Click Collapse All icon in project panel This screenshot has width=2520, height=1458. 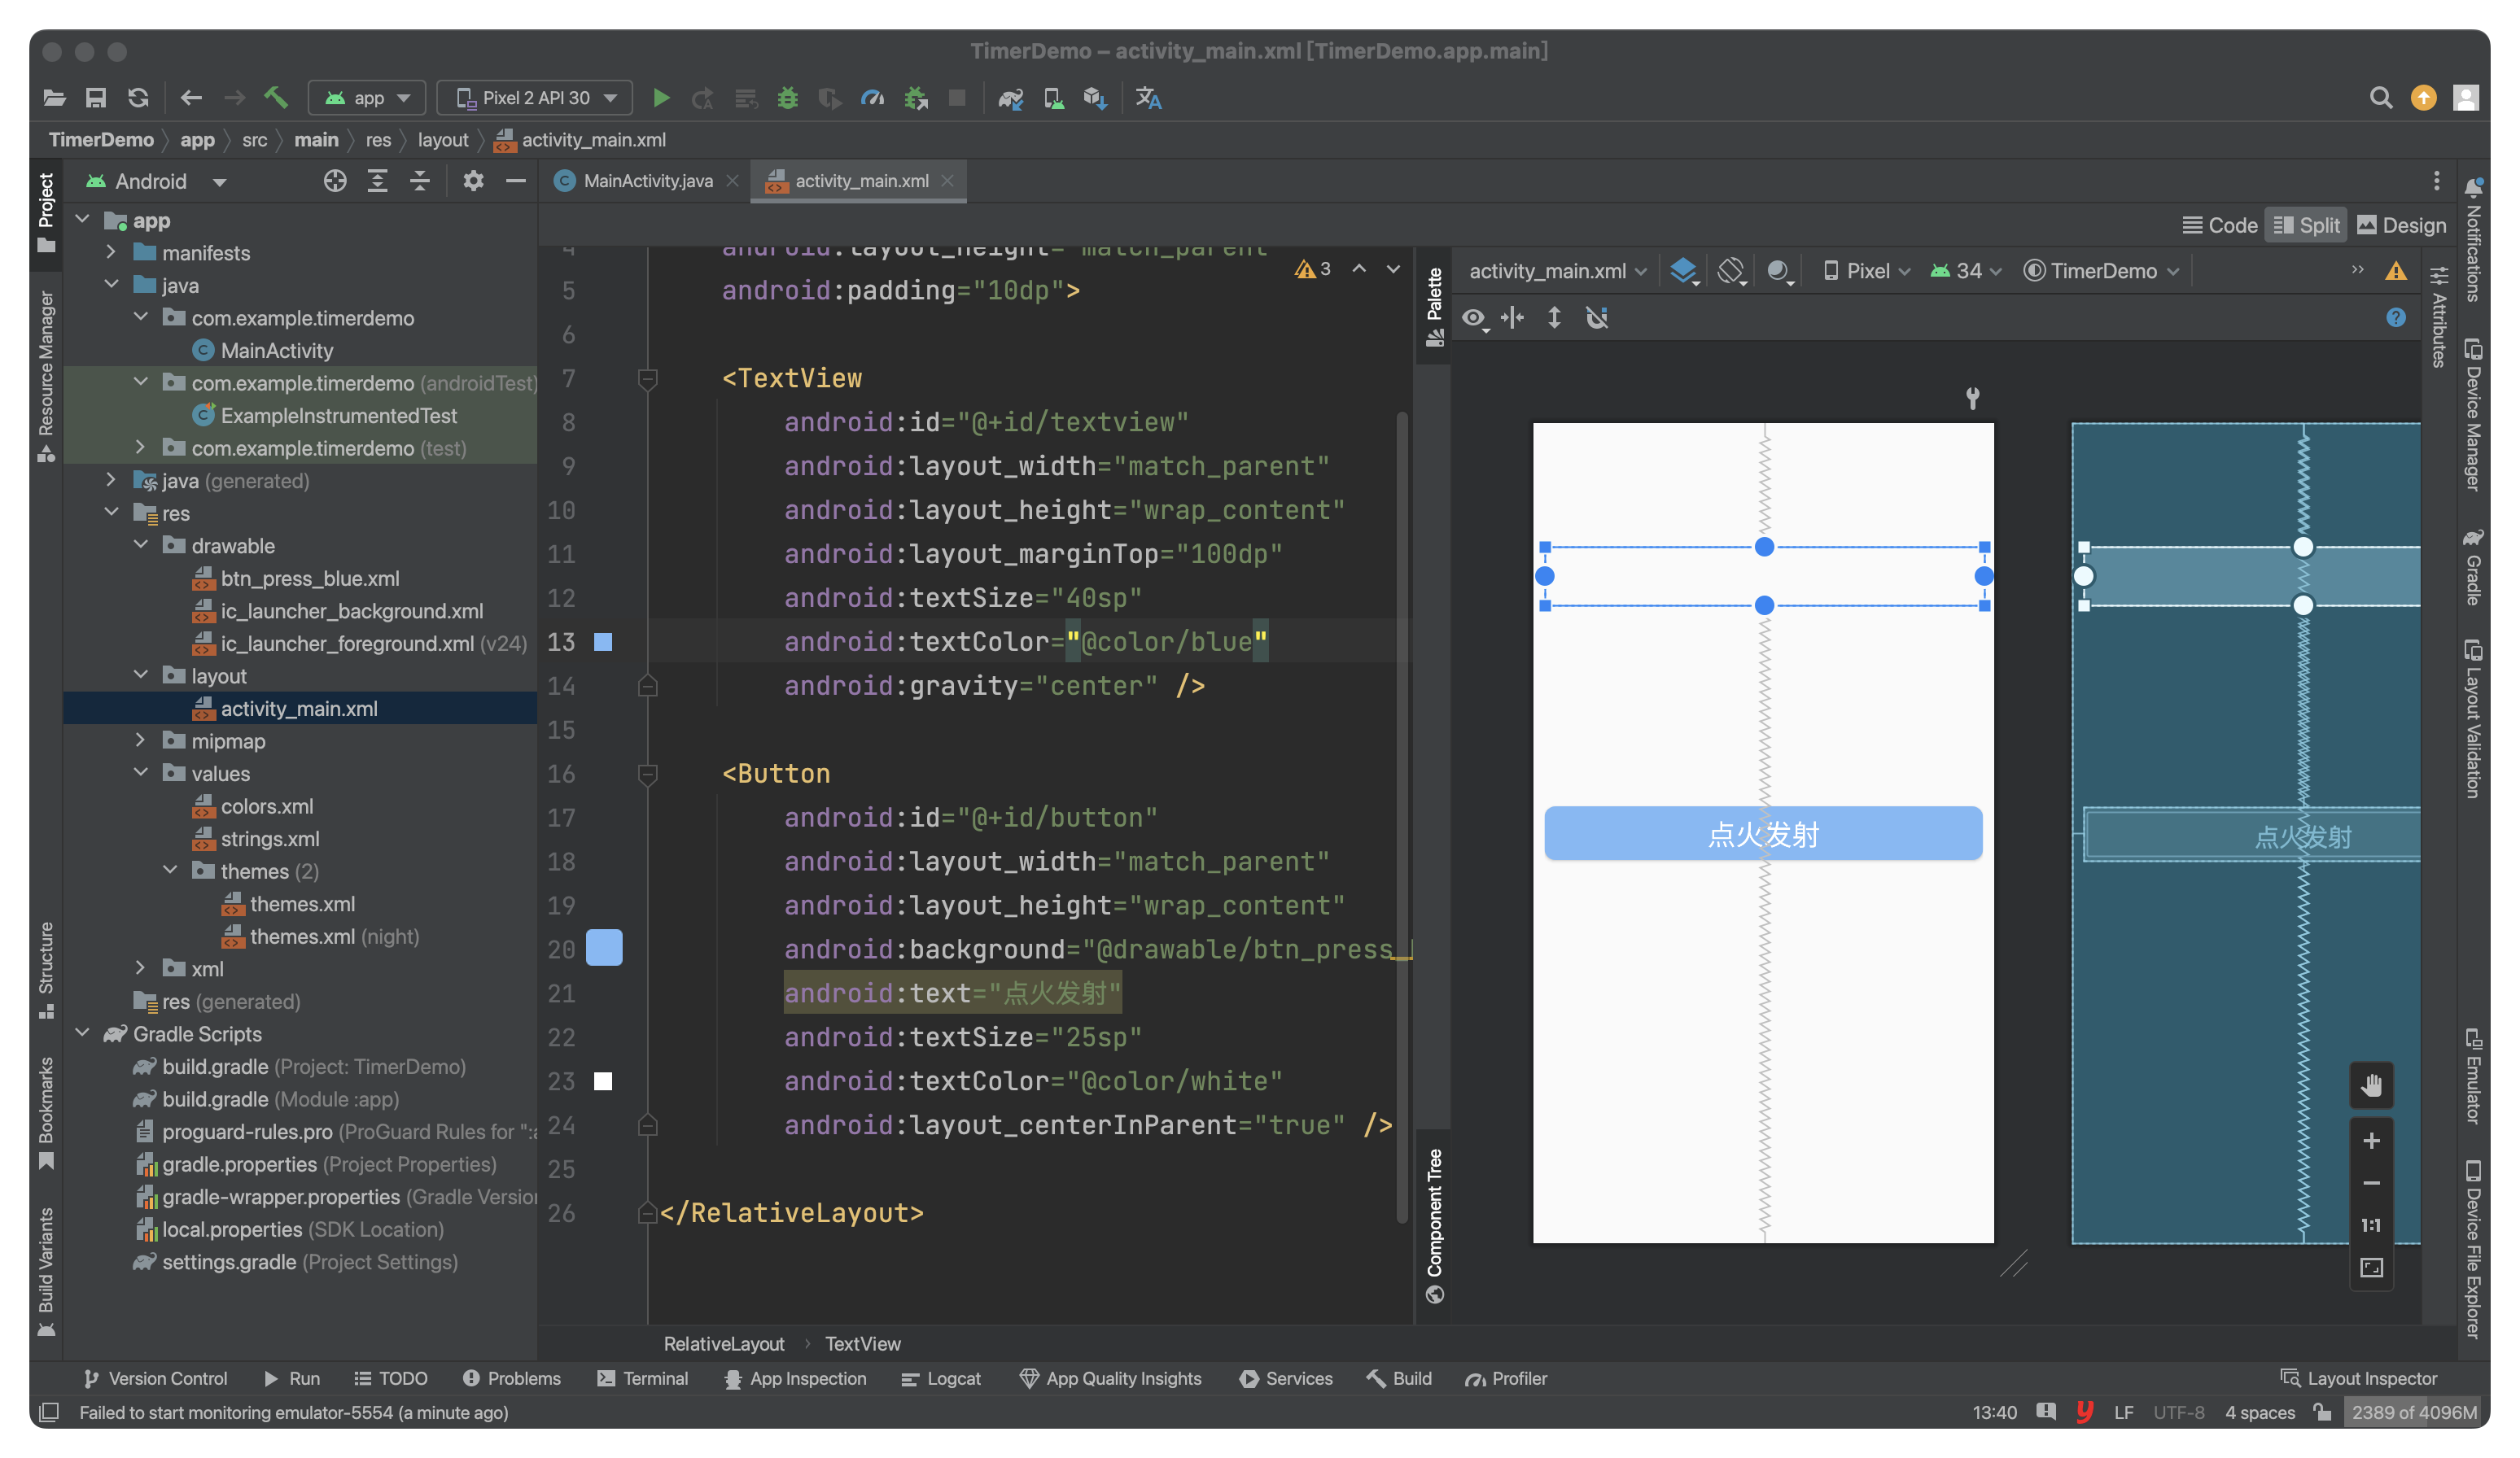(x=419, y=181)
